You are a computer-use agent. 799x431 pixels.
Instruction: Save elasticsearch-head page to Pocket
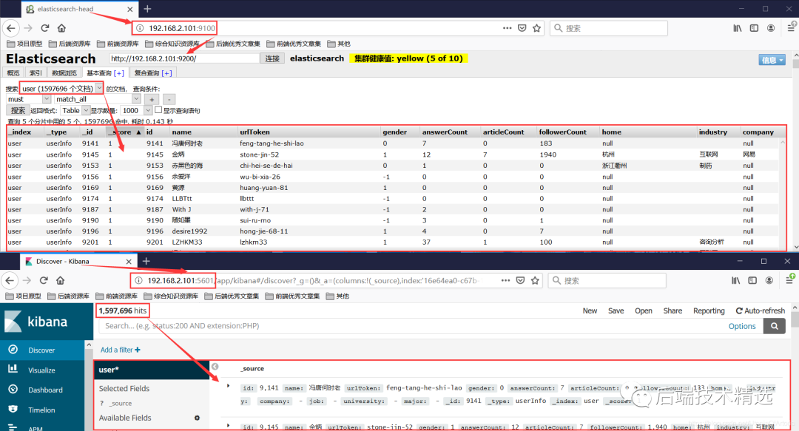point(522,28)
